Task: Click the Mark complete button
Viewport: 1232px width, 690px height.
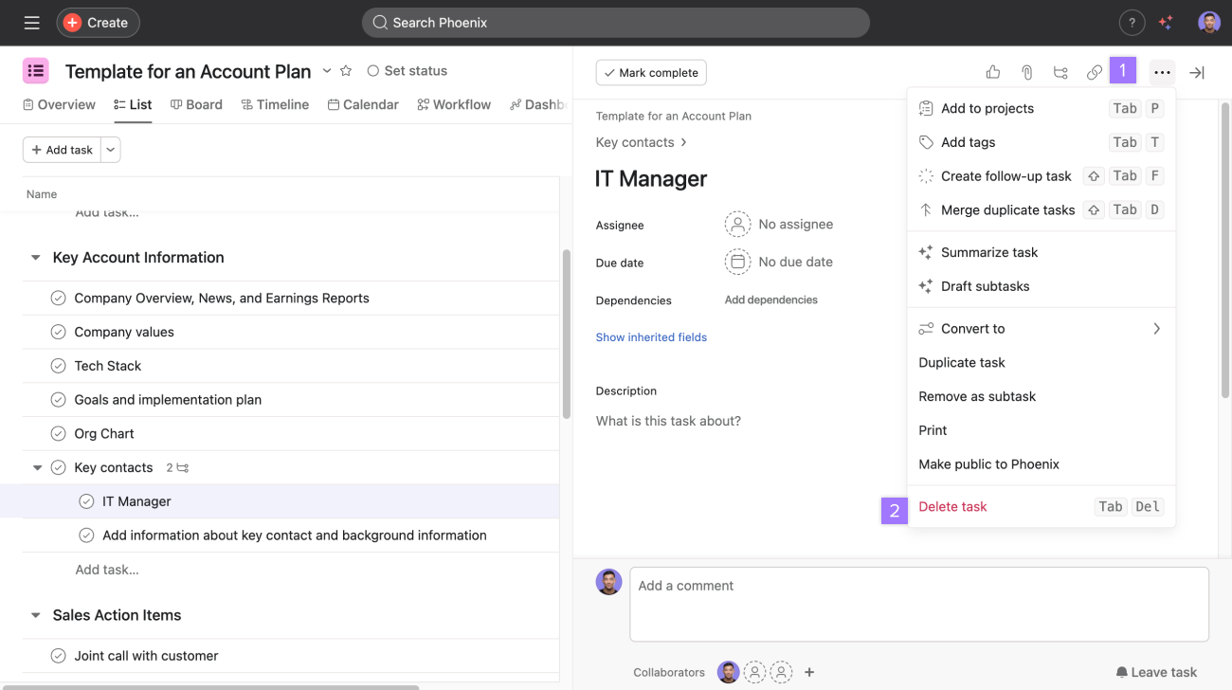Action: [651, 73]
